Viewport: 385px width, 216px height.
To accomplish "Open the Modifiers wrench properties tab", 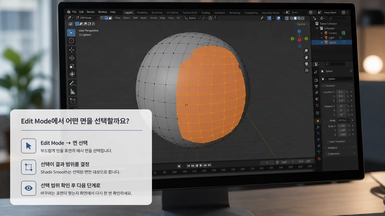I will coord(318,127).
